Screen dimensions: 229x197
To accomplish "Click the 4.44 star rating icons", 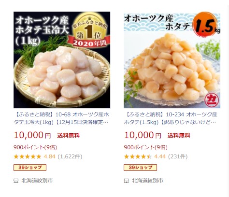I will [x=138, y=156].
